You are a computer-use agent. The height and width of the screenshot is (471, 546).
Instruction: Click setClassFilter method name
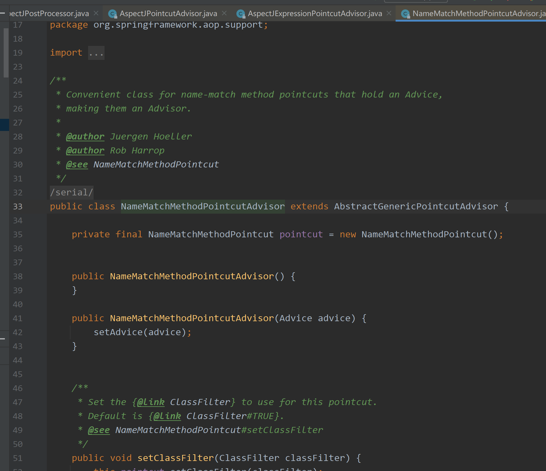point(176,458)
